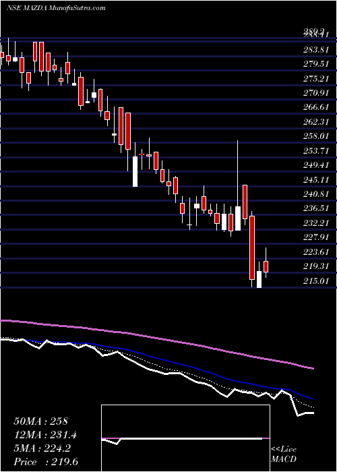Viewport: 337px width, 472px height.
Task: Click the Price : 219.6 readout
Action: pos(47,463)
